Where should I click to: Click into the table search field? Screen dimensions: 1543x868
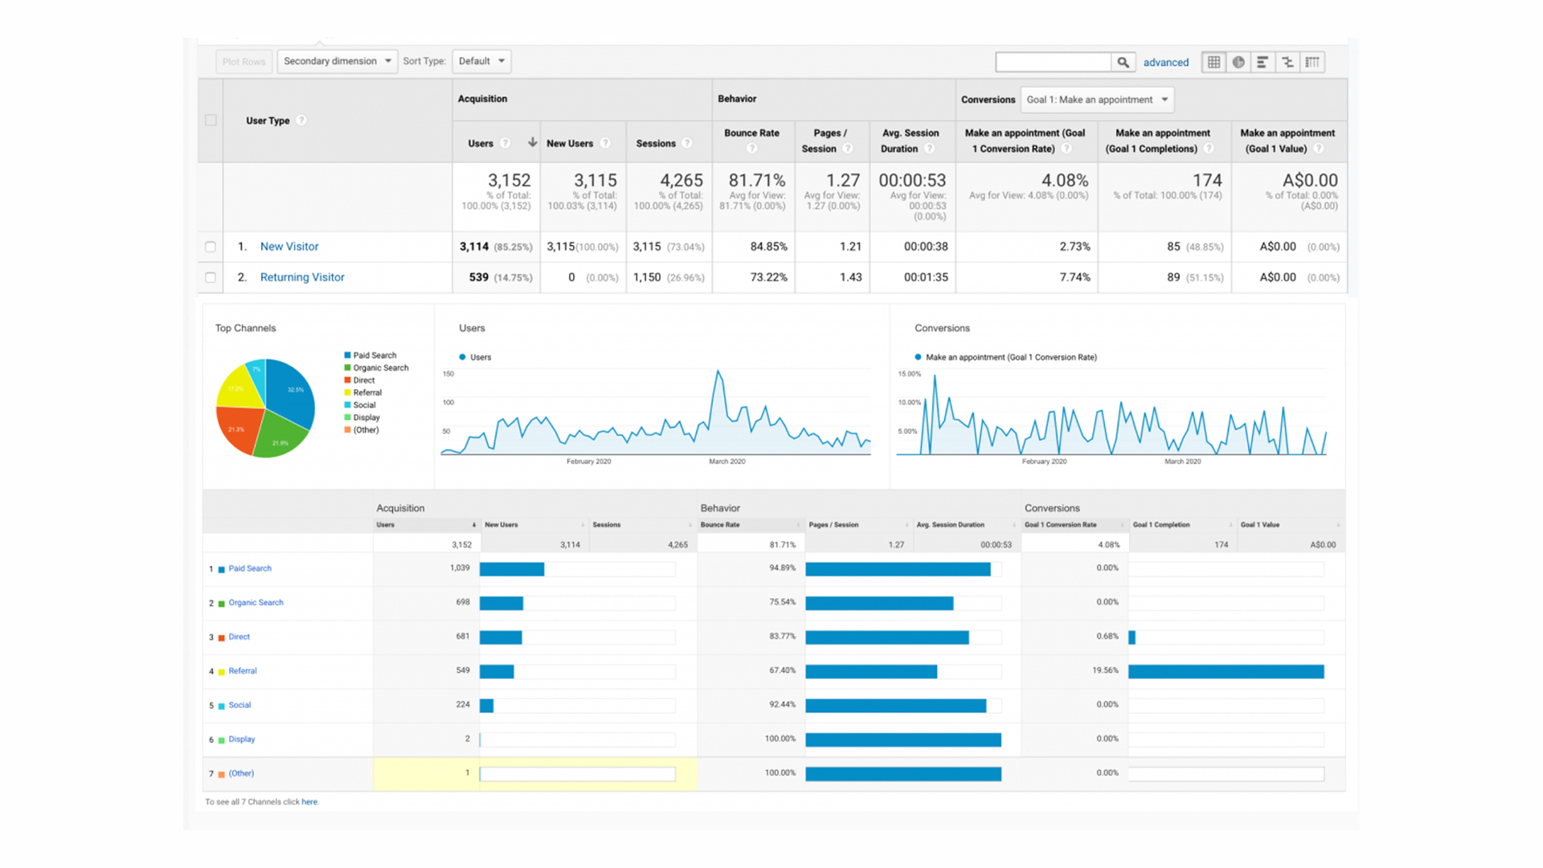[x=1053, y=62]
